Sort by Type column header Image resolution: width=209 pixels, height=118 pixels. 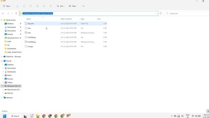(x=83, y=19)
